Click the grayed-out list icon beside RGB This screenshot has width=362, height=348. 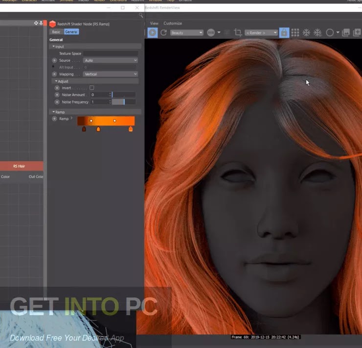click(227, 33)
